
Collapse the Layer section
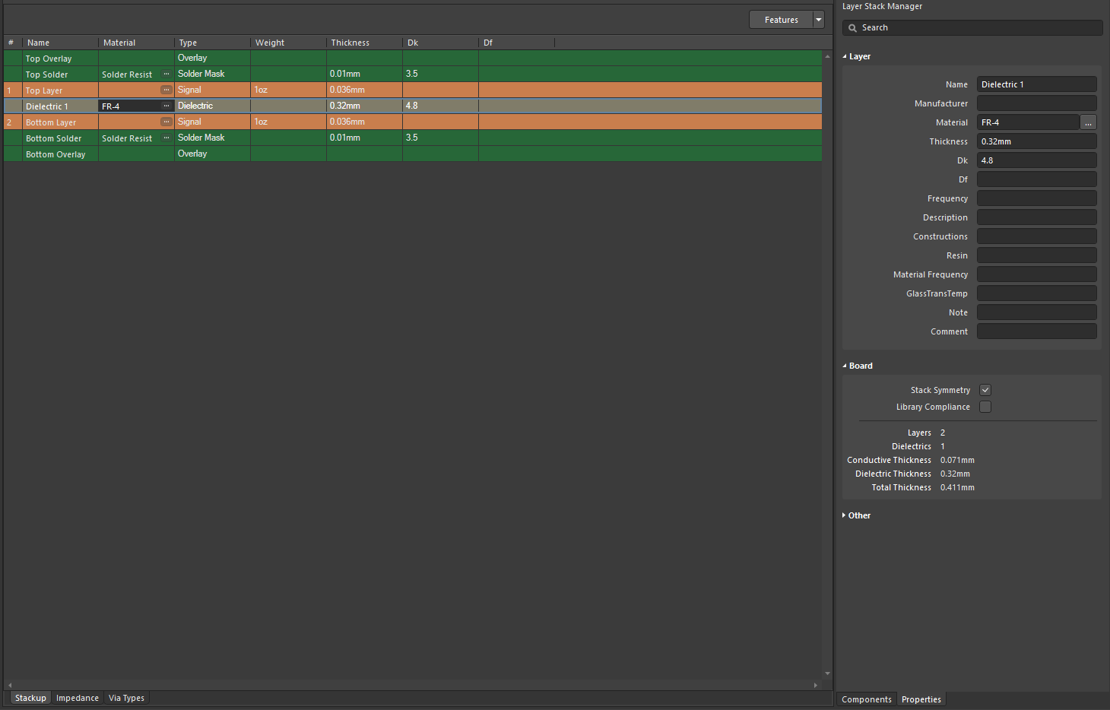[x=844, y=55]
